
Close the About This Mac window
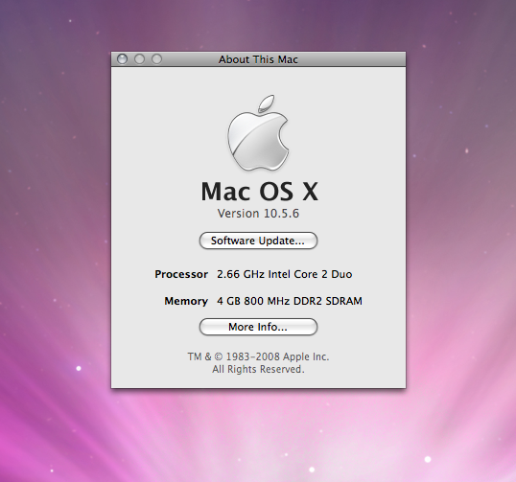pos(123,59)
